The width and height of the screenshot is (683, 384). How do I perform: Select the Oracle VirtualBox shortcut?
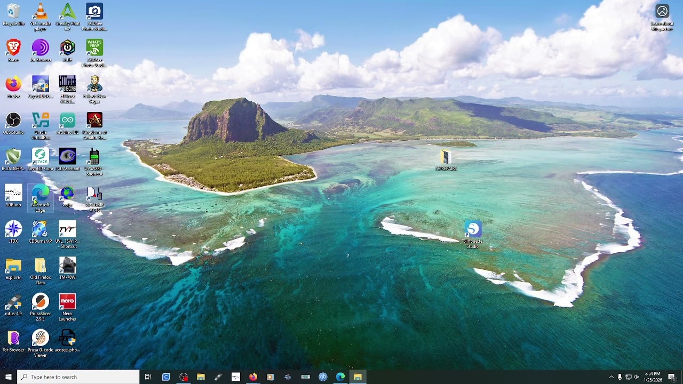41,126
